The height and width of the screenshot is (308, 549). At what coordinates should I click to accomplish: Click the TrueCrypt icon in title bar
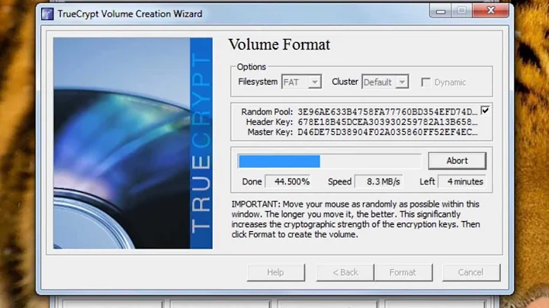(x=47, y=14)
